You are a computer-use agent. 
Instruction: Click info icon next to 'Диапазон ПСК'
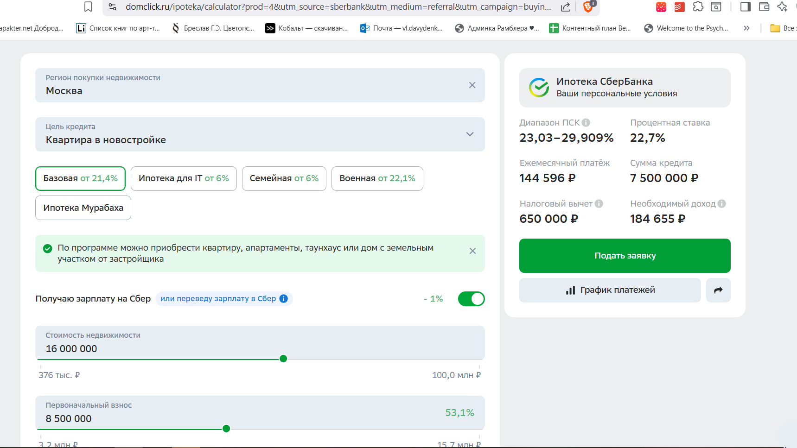(586, 123)
